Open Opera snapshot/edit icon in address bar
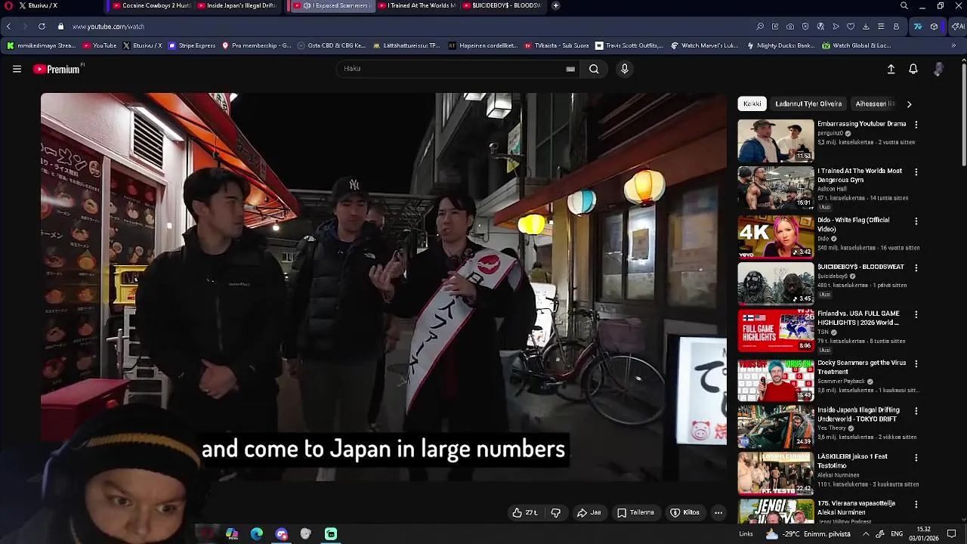Screen dimensions: 967x544 775,26
